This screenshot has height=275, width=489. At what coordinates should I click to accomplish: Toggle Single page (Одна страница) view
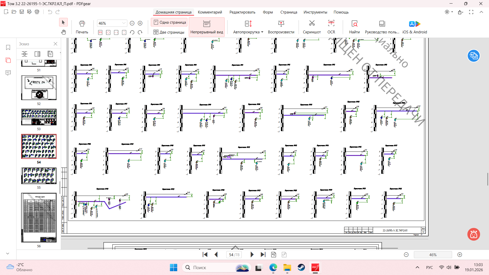169,22
